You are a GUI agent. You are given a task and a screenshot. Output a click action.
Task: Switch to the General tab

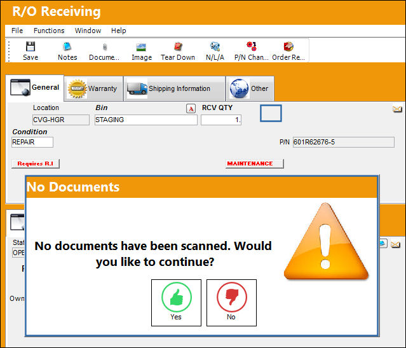pos(35,88)
